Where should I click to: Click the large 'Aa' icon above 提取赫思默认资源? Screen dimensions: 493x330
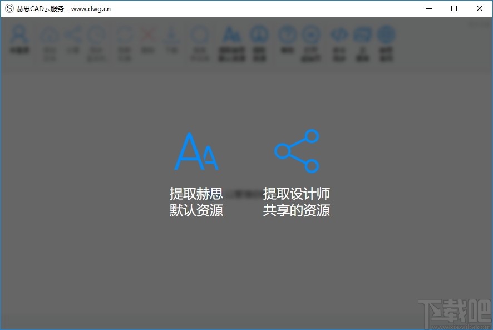196,150
